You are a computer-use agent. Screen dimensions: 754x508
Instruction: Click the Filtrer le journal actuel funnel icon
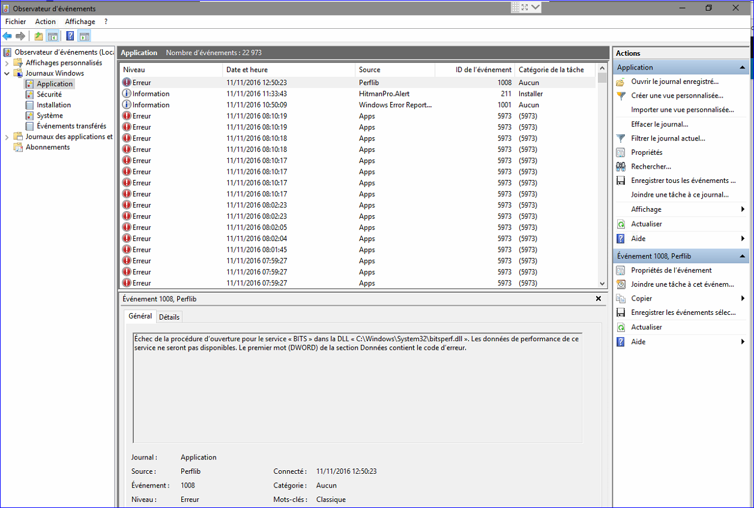(x=621, y=139)
